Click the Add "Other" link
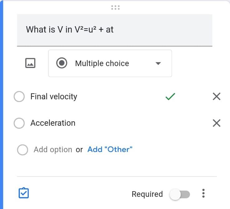The height and width of the screenshot is (209, 230). pyautogui.click(x=110, y=149)
